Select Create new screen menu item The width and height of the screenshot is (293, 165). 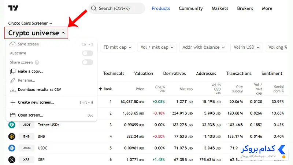click(51, 102)
